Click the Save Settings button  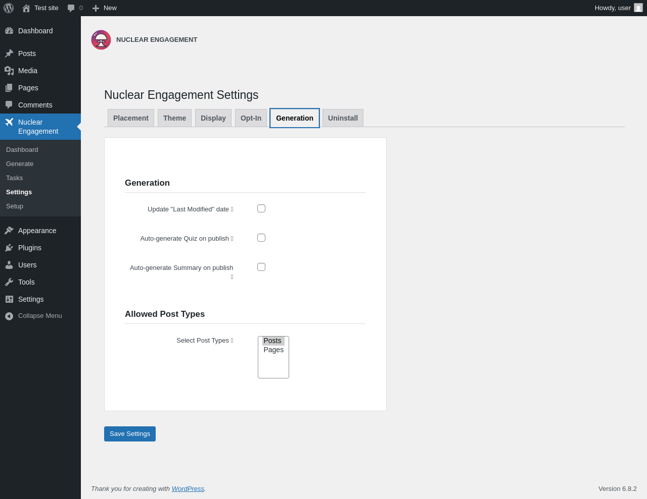[x=130, y=434]
